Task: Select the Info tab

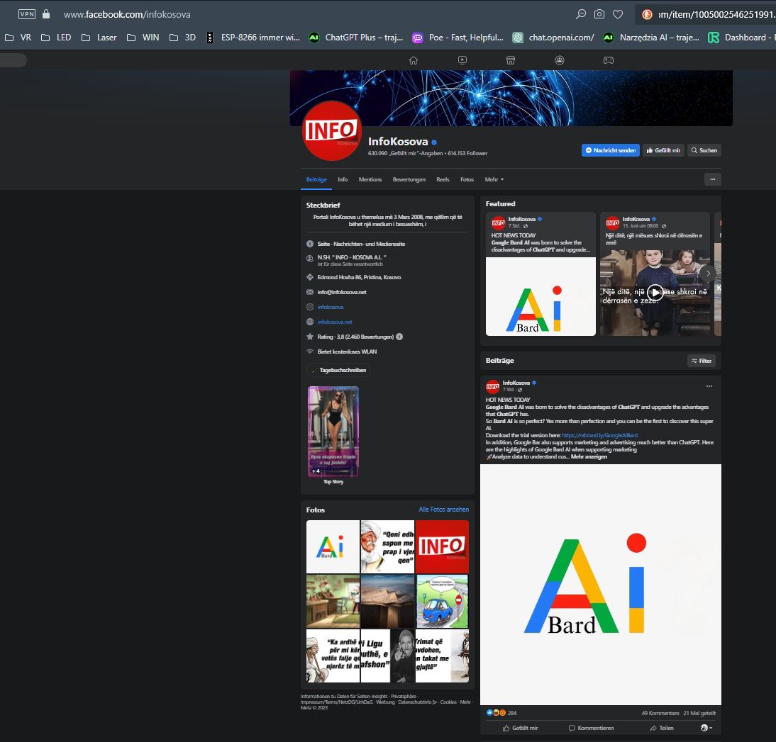Action: (x=343, y=179)
